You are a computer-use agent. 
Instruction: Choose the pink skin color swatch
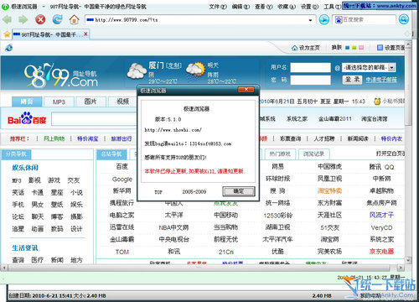361,48
